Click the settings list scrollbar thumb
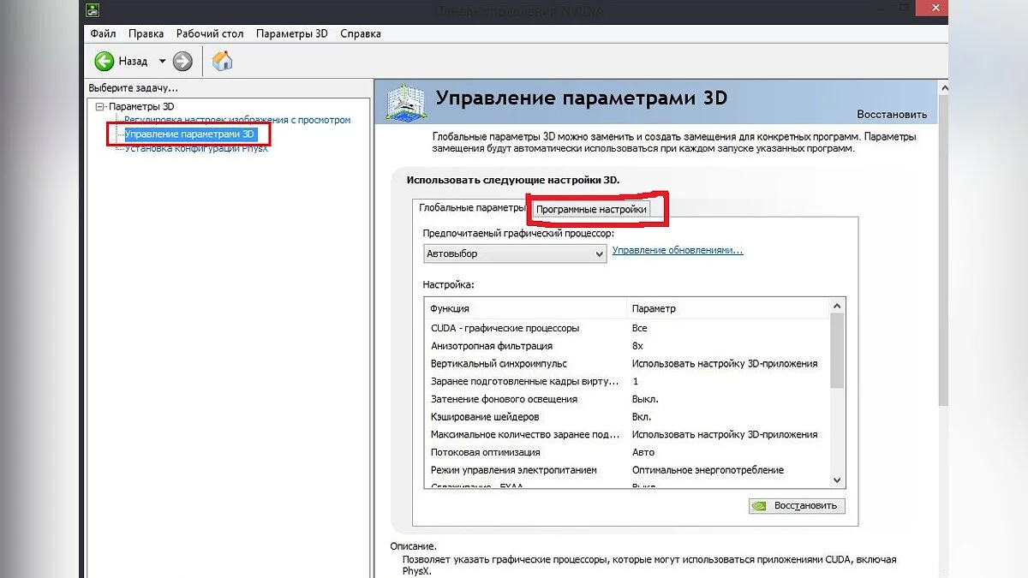1028x578 pixels. pyautogui.click(x=837, y=351)
